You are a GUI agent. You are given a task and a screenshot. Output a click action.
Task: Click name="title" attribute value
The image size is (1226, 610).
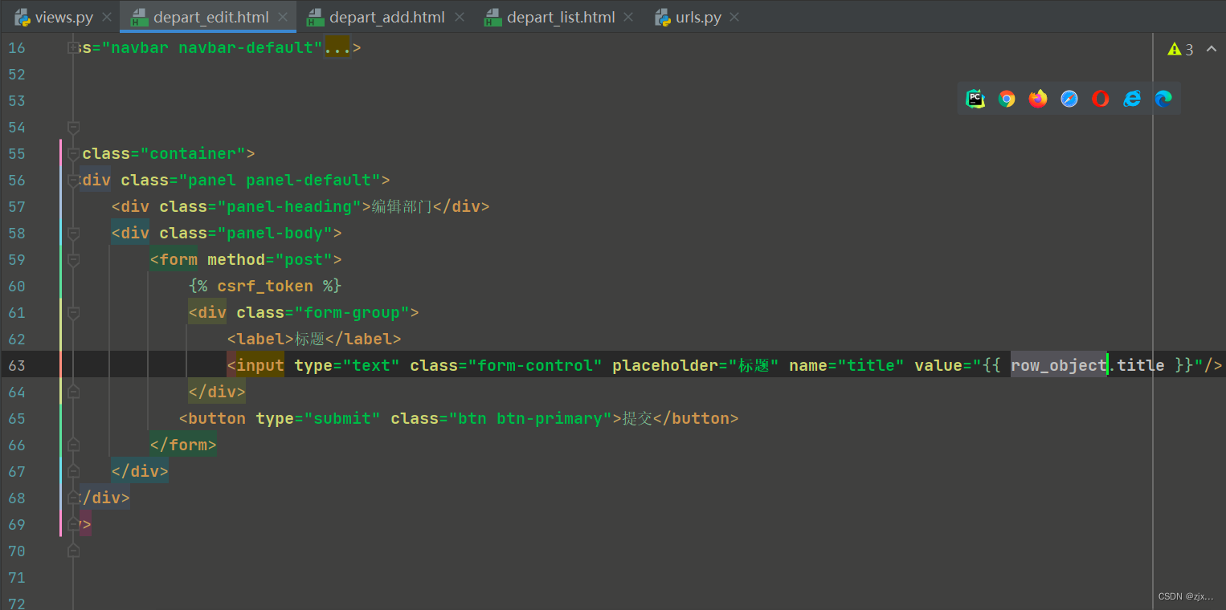pyautogui.click(x=871, y=365)
